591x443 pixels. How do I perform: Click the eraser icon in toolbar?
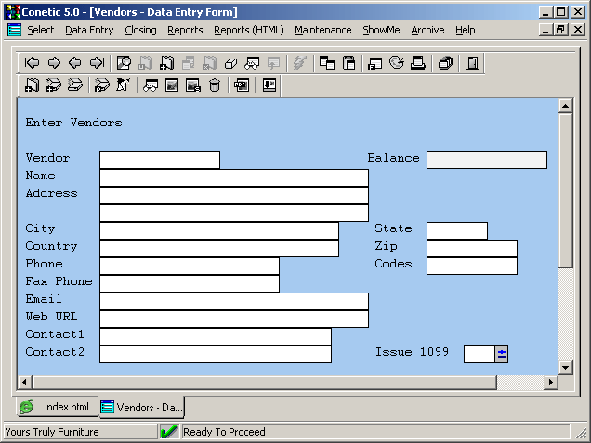click(230, 63)
